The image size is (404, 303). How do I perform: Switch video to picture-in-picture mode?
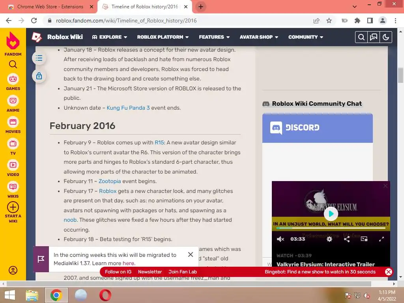364,239
